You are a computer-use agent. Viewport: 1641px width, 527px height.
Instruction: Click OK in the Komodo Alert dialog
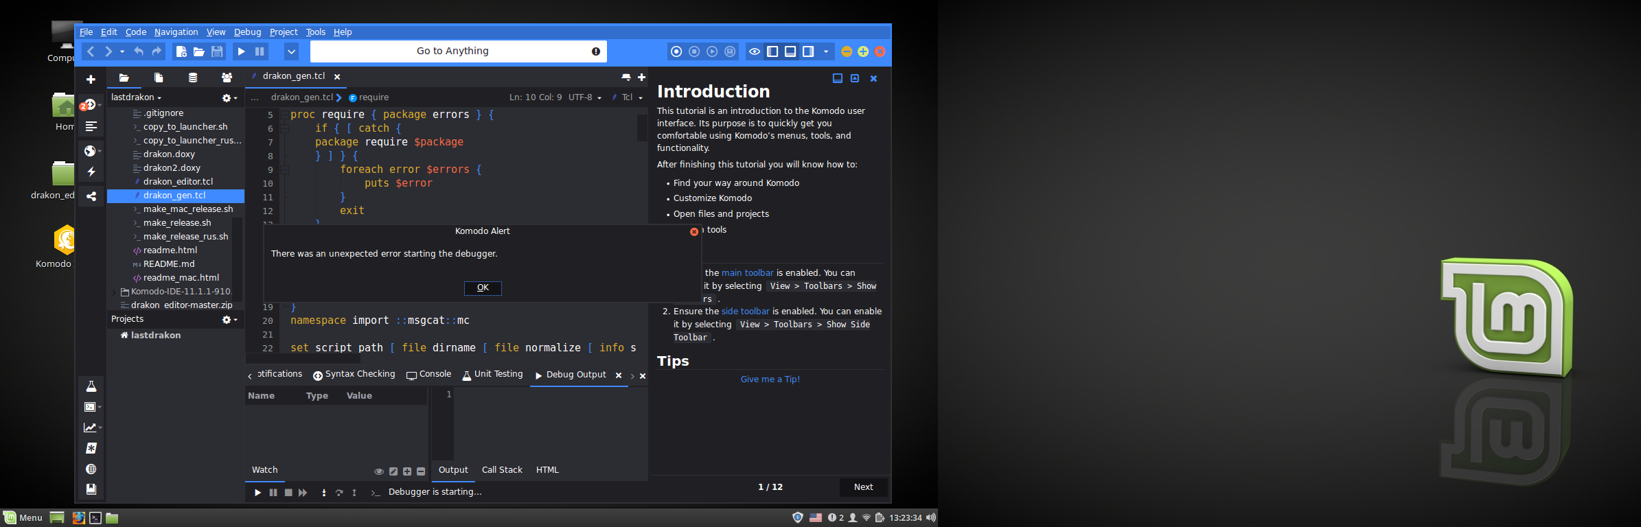pos(483,288)
